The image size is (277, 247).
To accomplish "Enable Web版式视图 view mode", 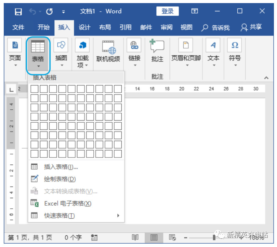I will [x=173, y=237].
